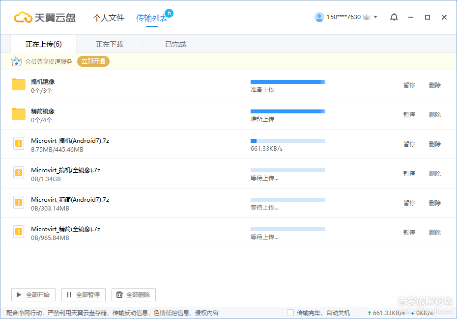Click progress bar of Microvirt_精简(Android7).7z
This screenshot has width=457, height=319.
tap(288, 200)
